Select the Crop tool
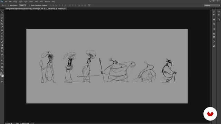Viewport: 221px width, 124px height. [x=2, y=24]
